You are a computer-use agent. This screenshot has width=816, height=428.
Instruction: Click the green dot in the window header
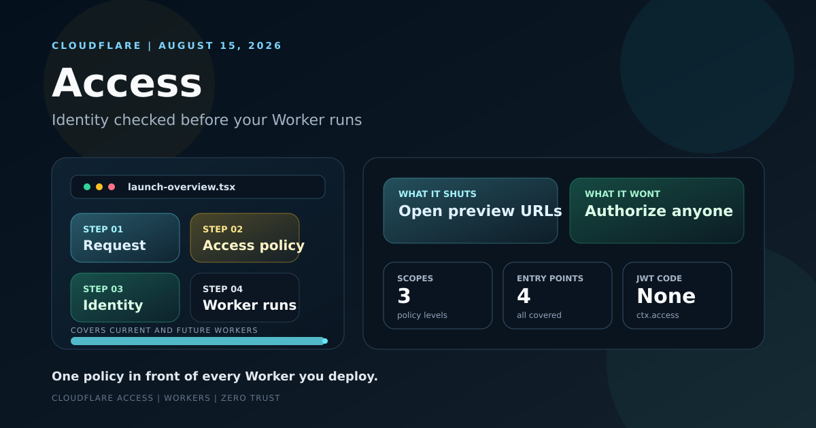(87, 187)
